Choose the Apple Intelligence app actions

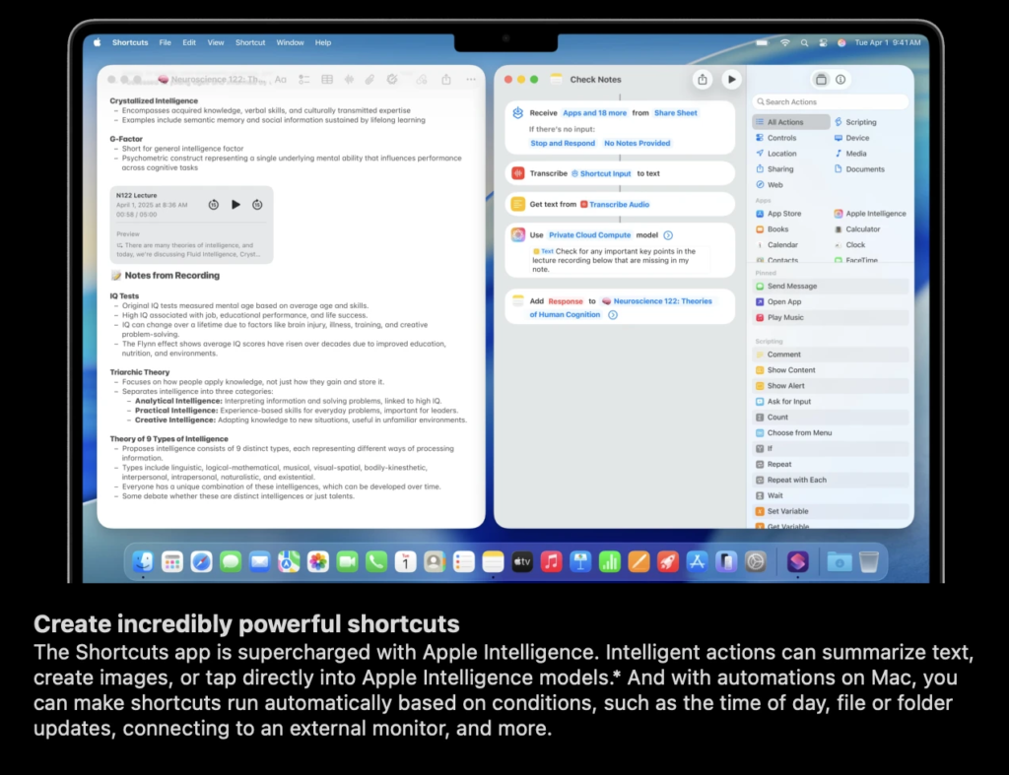(875, 214)
